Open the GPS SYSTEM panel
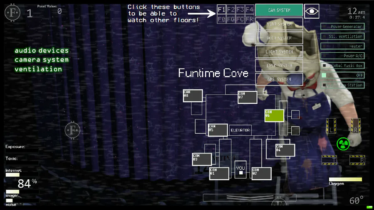The height and width of the screenshot is (210, 374). (279, 79)
